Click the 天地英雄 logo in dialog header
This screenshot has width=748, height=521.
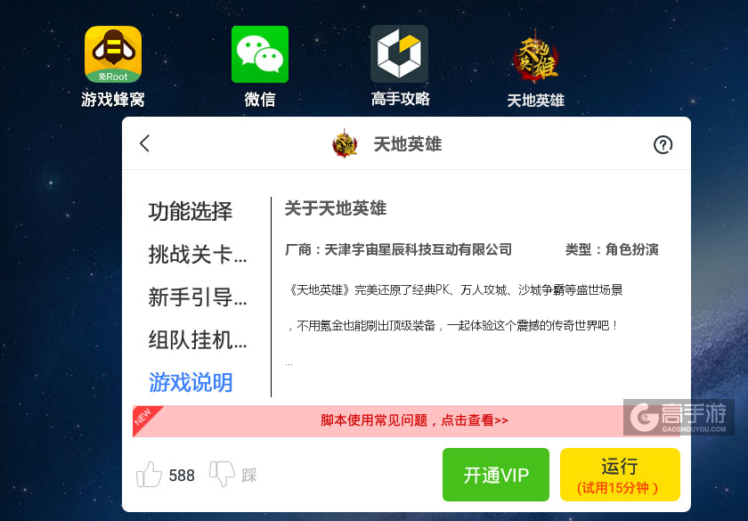coord(345,143)
